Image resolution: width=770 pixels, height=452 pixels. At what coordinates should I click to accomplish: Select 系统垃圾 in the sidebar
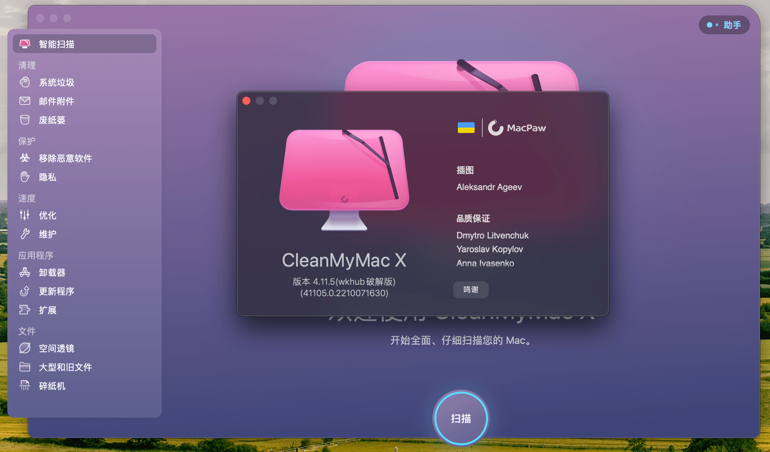click(x=85, y=82)
